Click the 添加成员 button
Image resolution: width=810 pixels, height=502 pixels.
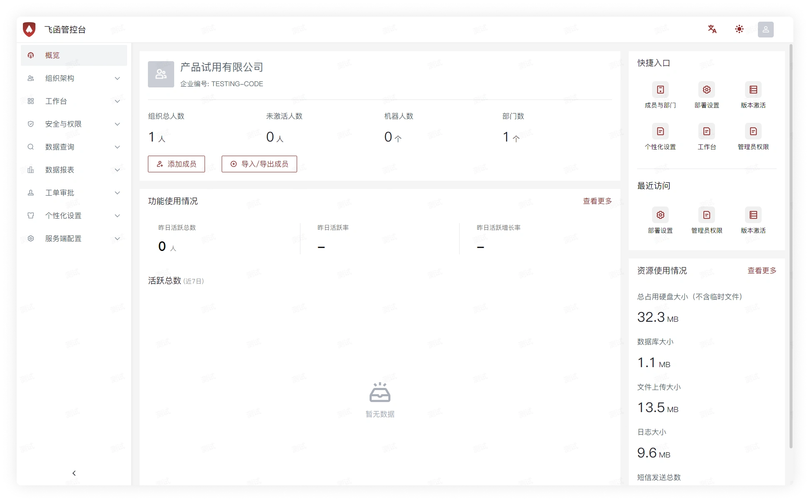176,164
